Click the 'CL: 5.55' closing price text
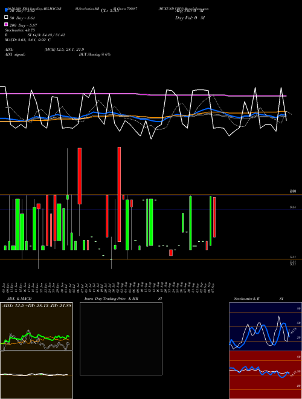This screenshot has height=399, width=302. pyautogui.click(x=109, y=11)
